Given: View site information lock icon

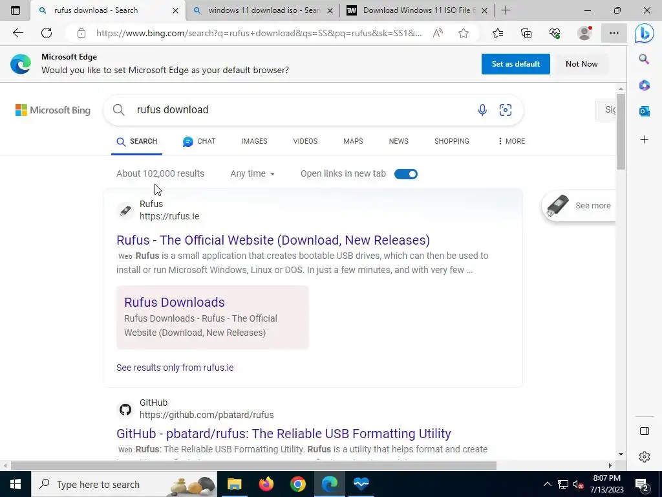Looking at the screenshot, I should [81, 33].
